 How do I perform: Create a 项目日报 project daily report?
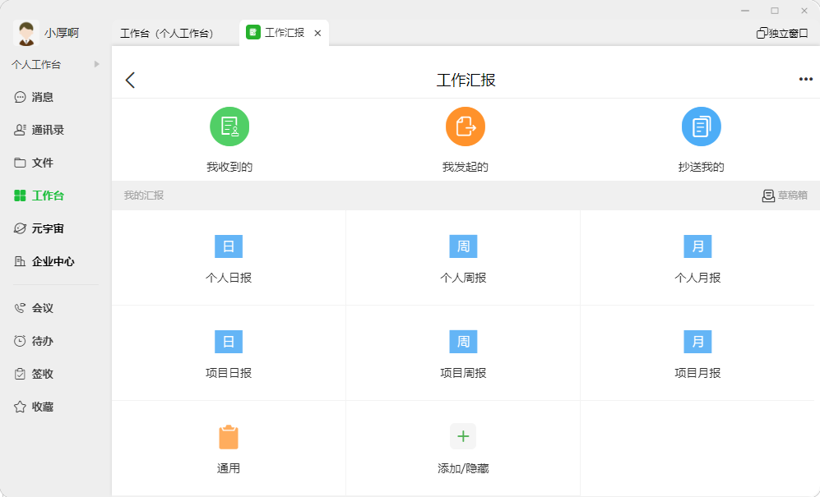pyautogui.click(x=229, y=354)
